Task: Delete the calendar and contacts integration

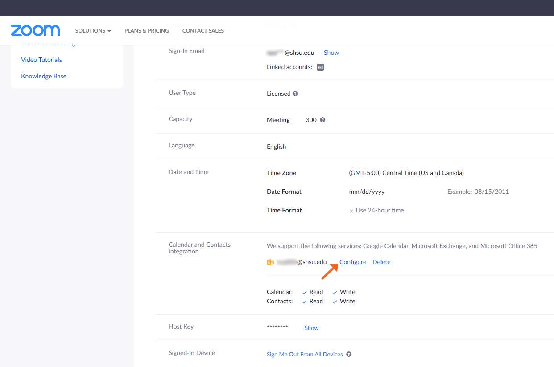Action: 381,262
